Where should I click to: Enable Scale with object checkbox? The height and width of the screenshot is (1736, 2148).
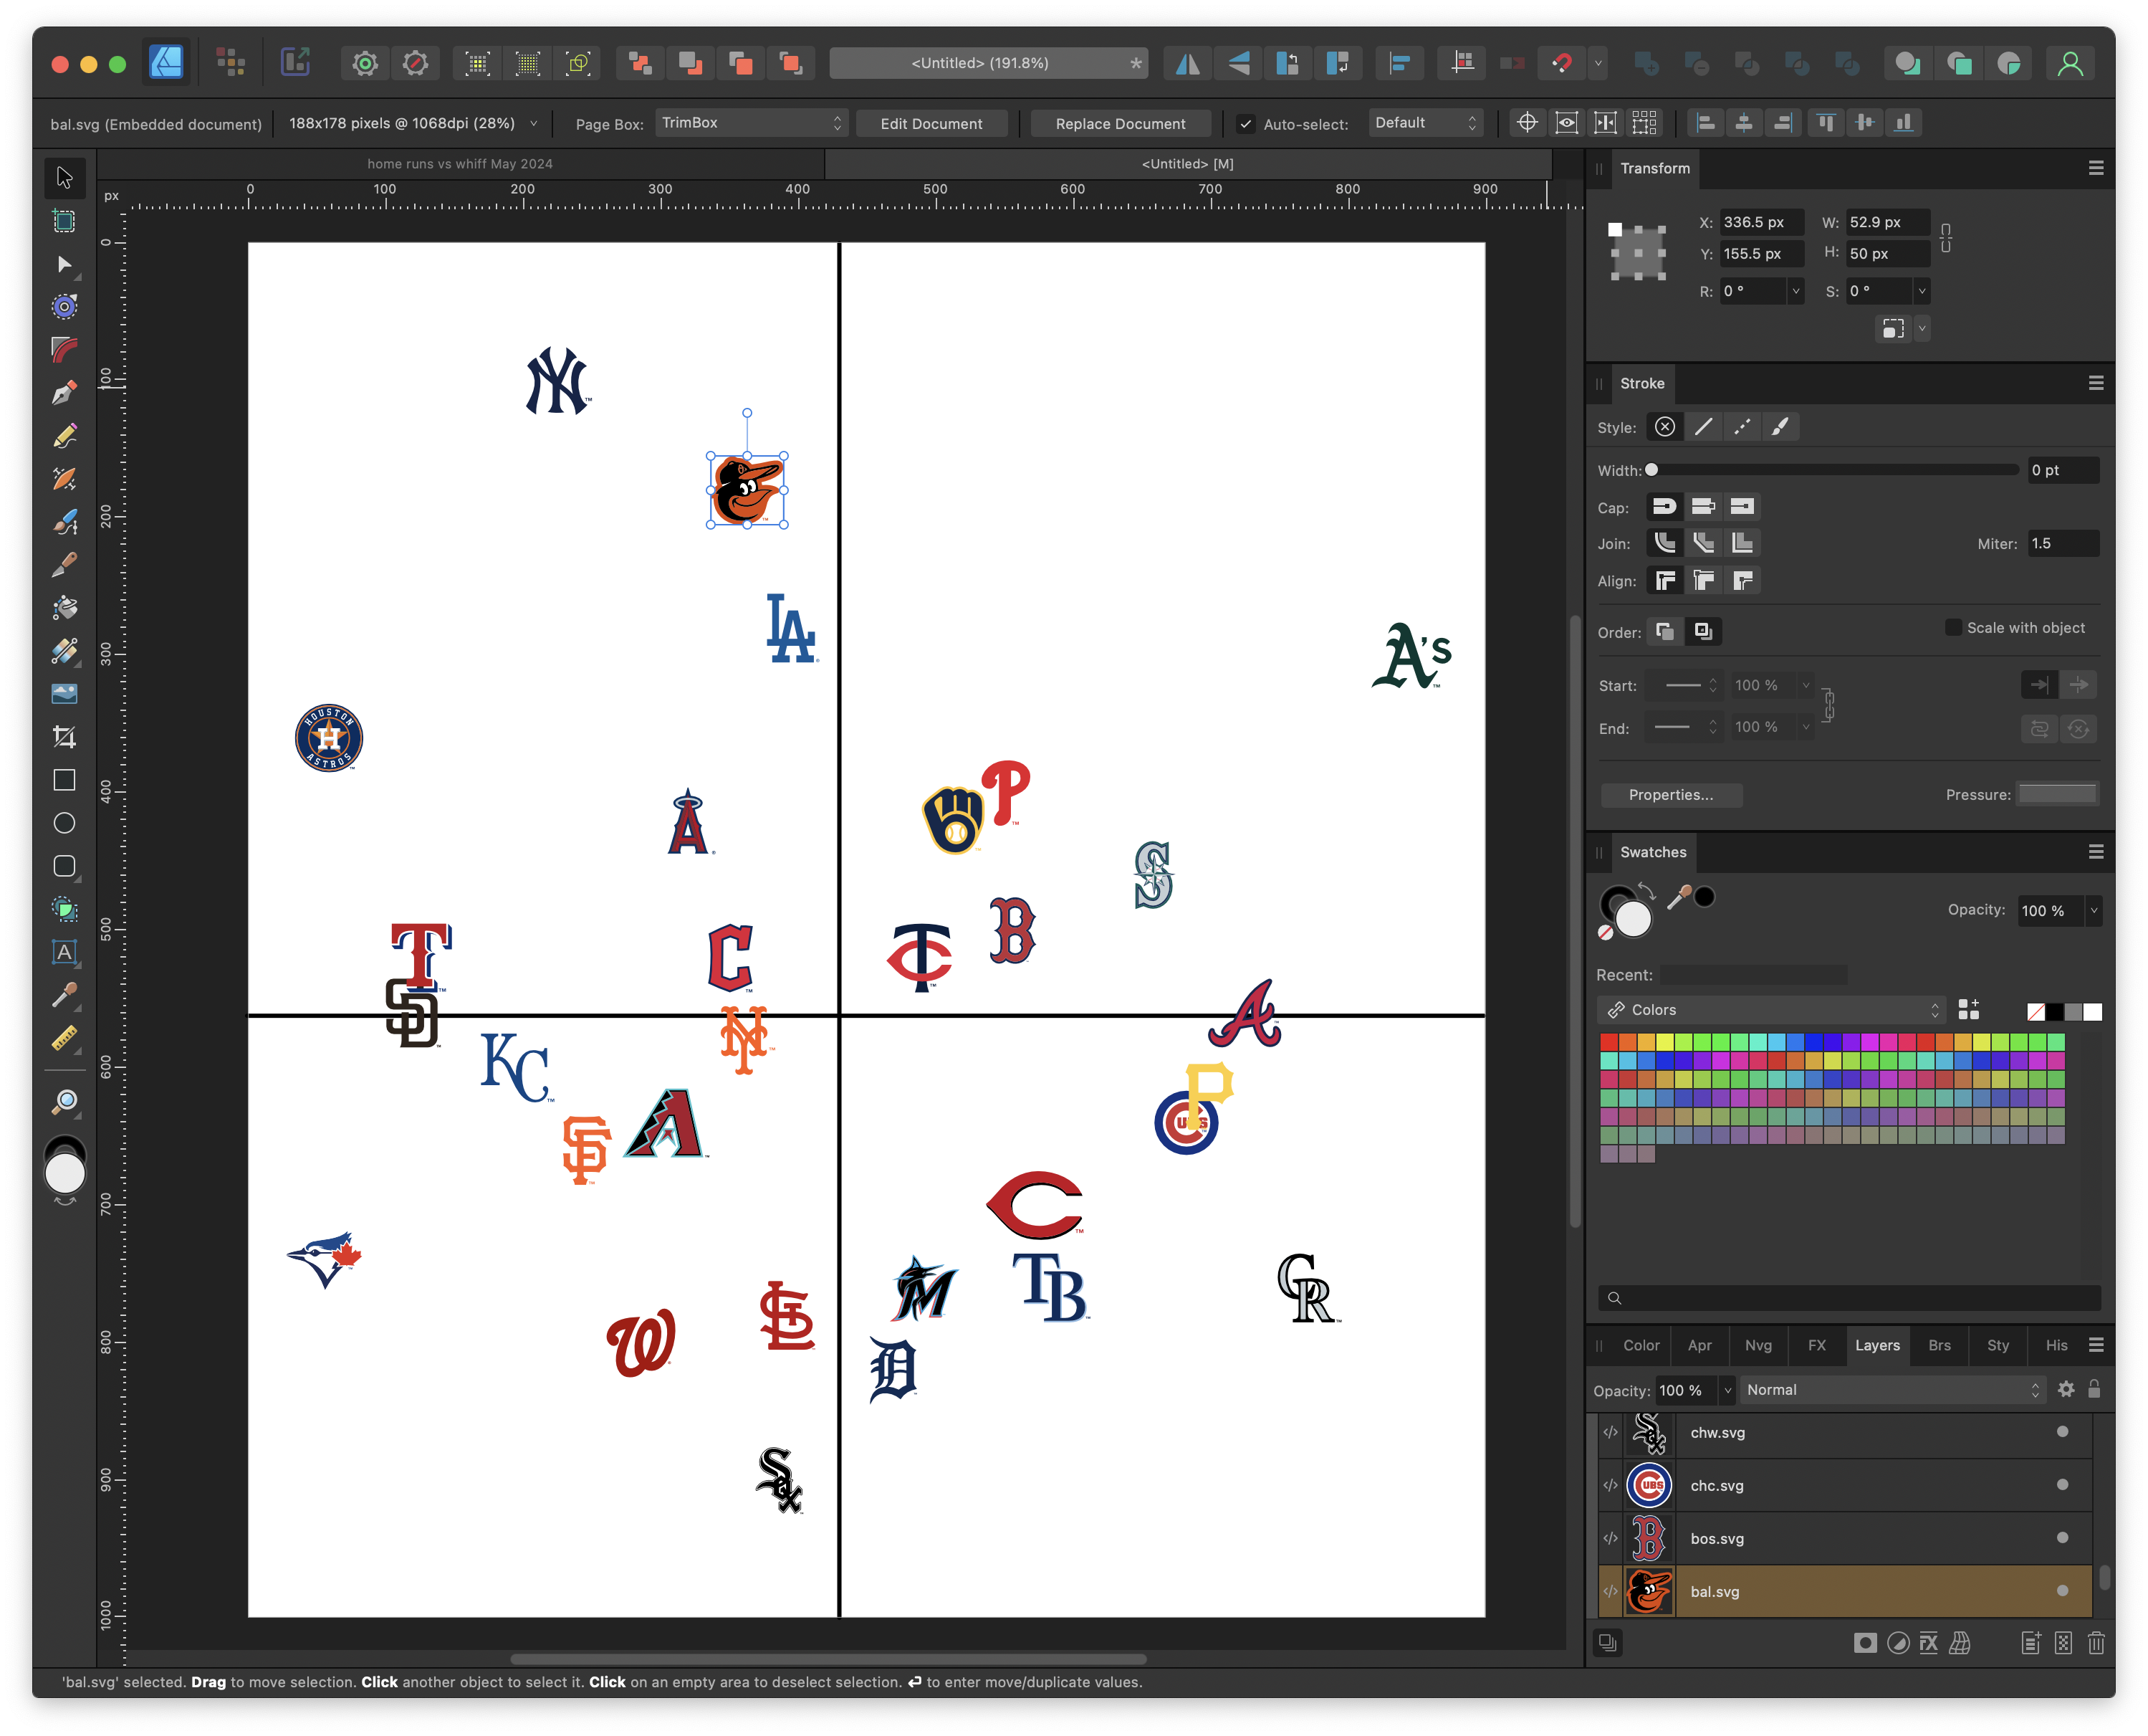(1952, 627)
